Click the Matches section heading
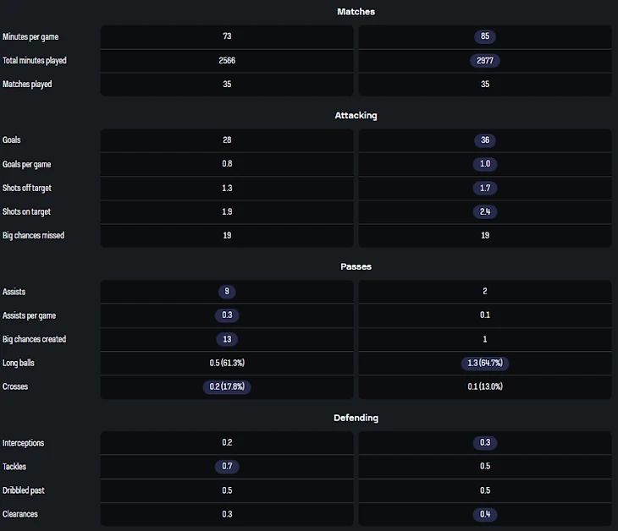The image size is (618, 531). click(x=356, y=12)
